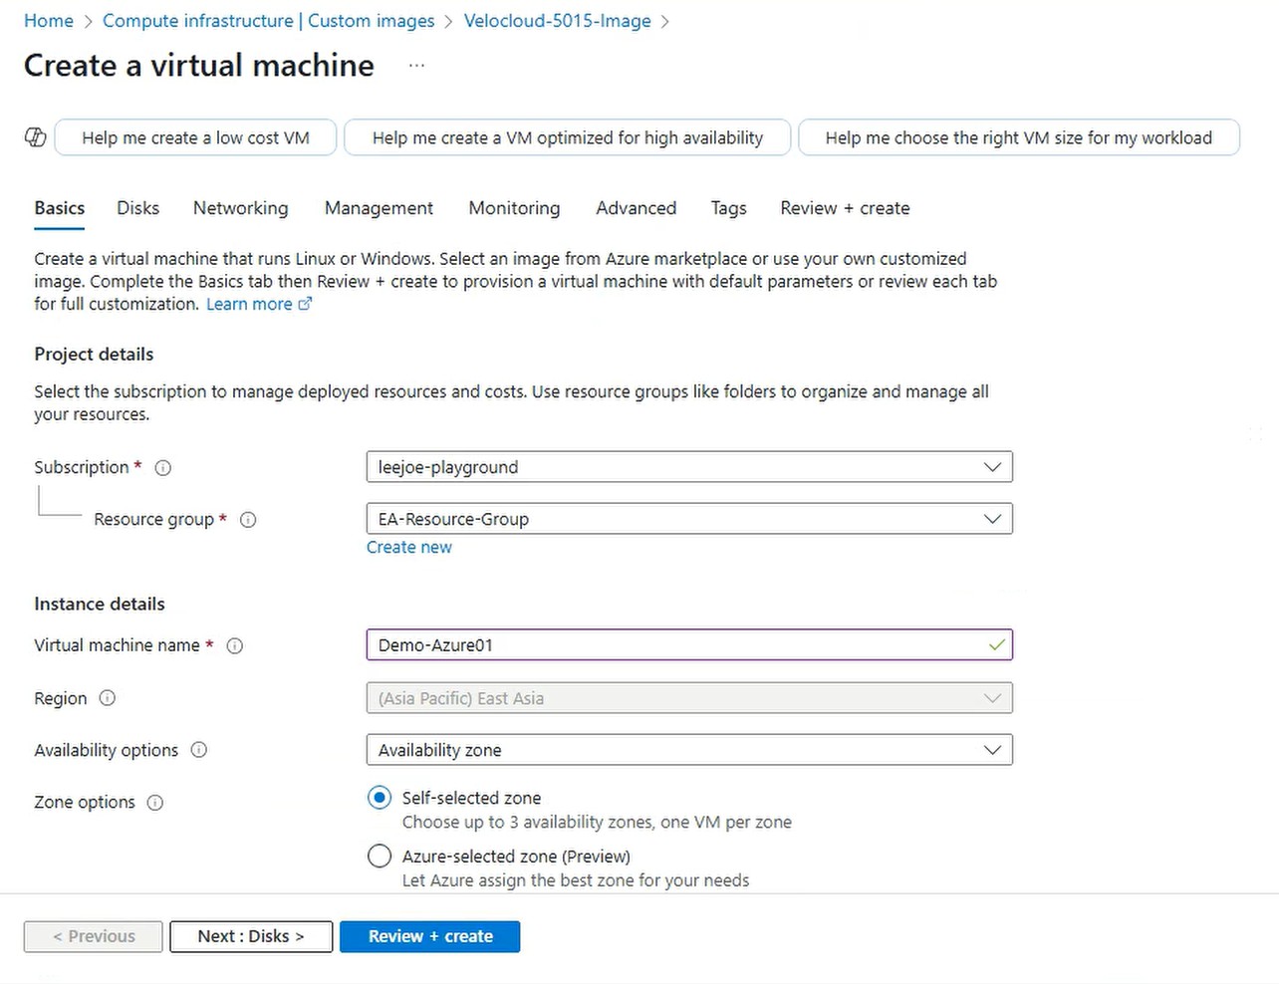Switch to the Basics tab
1279x985 pixels.
coord(60,208)
